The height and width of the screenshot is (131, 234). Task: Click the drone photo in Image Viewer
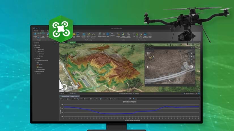click(x=170, y=67)
